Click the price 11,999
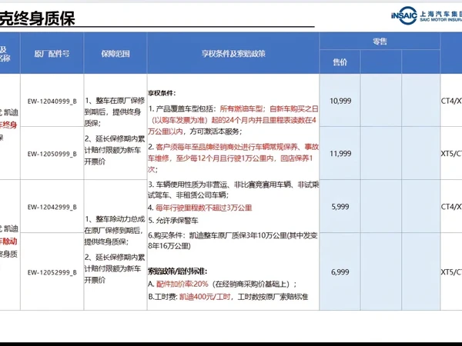 [340, 154]
